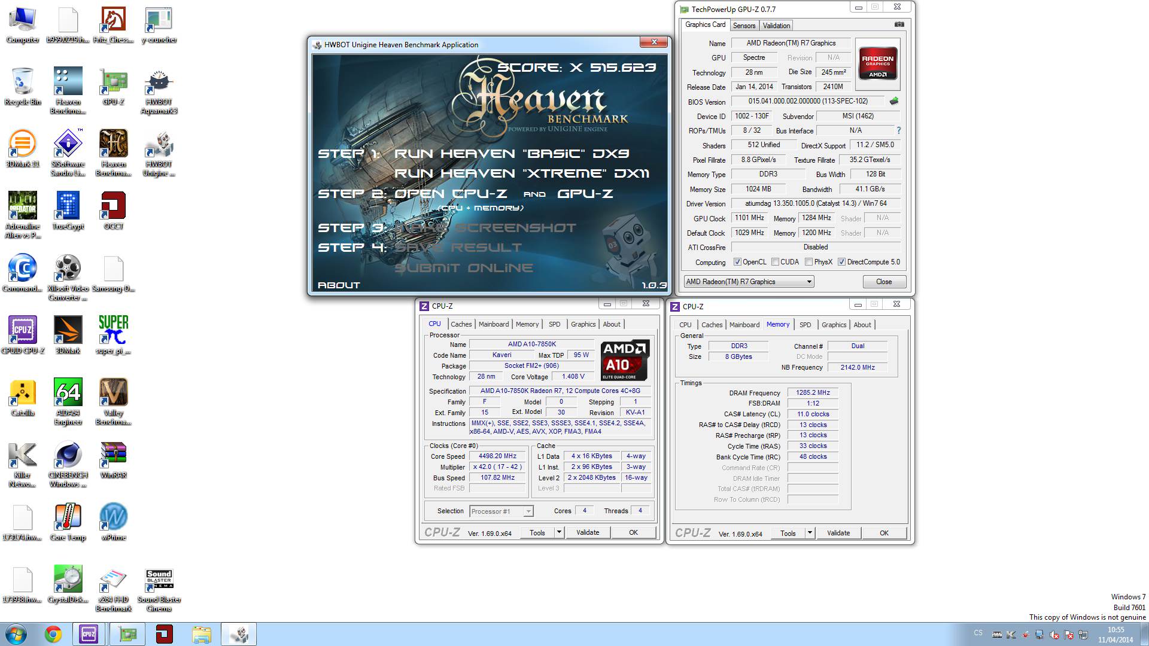Open Sound Blaster Cinema shortcut
Image resolution: width=1149 pixels, height=646 pixels.
click(x=159, y=589)
